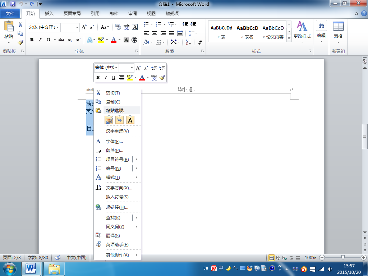The image size is (368, 276).
Task: Expand the styles gallery More arrow
Action: (289, 38)
